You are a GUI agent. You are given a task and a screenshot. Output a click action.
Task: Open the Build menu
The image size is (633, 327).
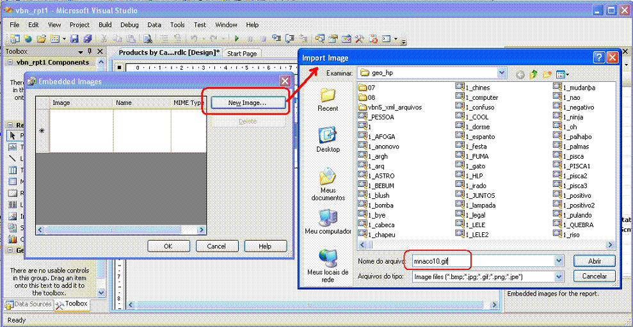tap(105, 24)
